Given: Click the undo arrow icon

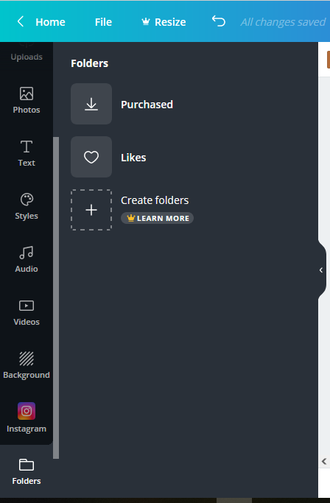Looking at the screenshot, I should click(219, 21).
